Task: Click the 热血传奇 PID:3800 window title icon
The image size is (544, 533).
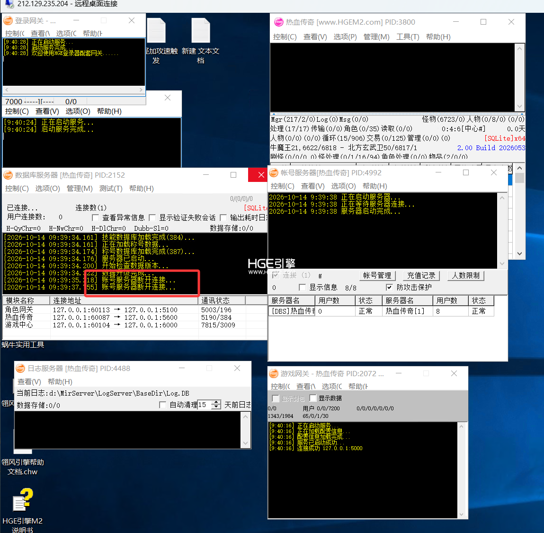Action: pos(278,22)
